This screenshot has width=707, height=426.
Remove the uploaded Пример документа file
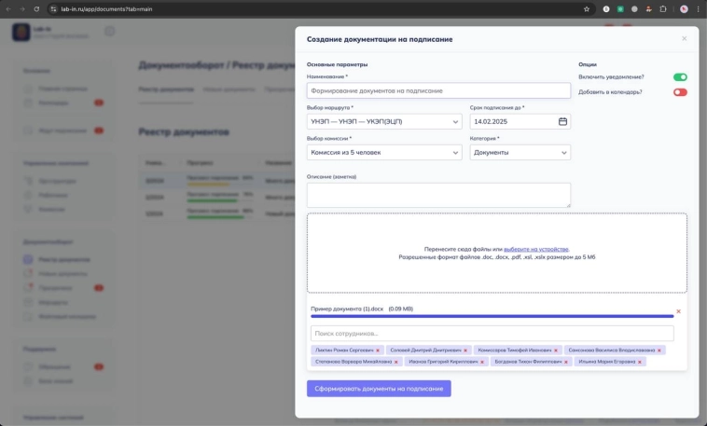tap(678, 311)
